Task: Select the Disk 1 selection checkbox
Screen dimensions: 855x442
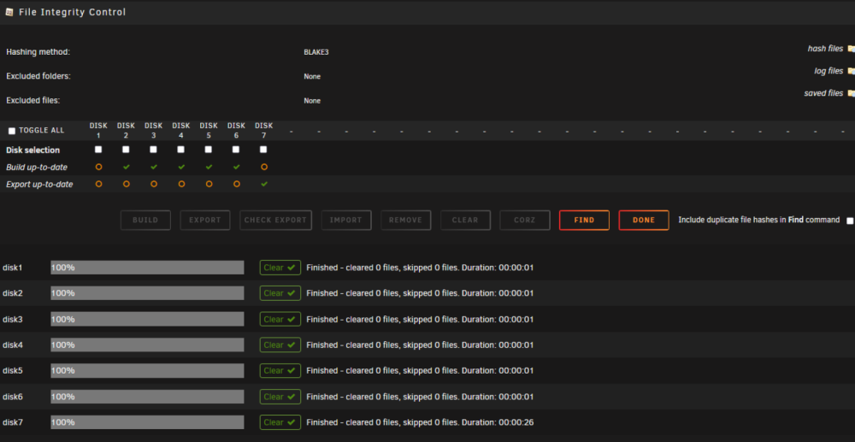Action: pos(98,150)
